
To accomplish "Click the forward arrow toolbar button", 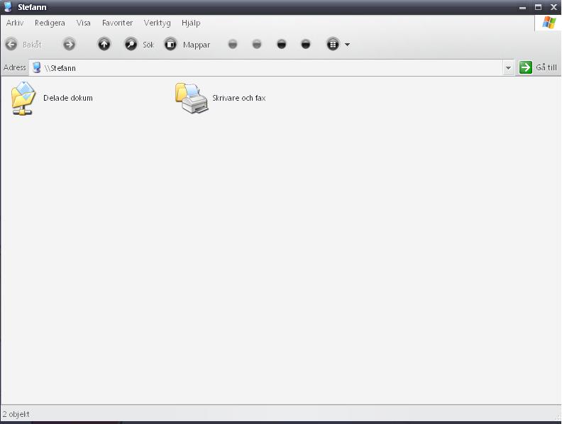I will pos(69,45).
